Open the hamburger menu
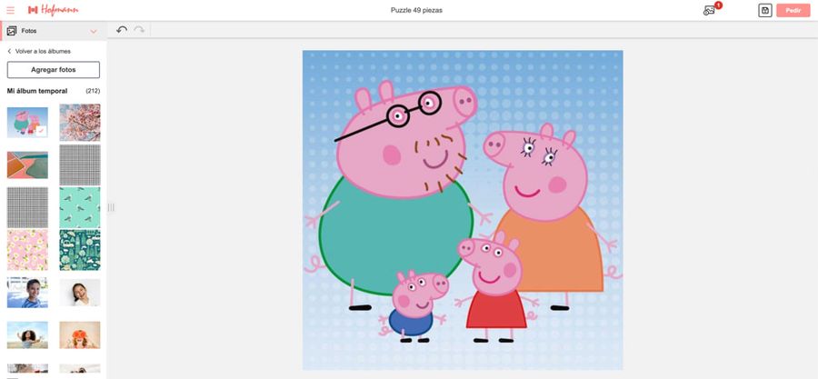This screenshot has width=818, height=379. click(10, 10)
